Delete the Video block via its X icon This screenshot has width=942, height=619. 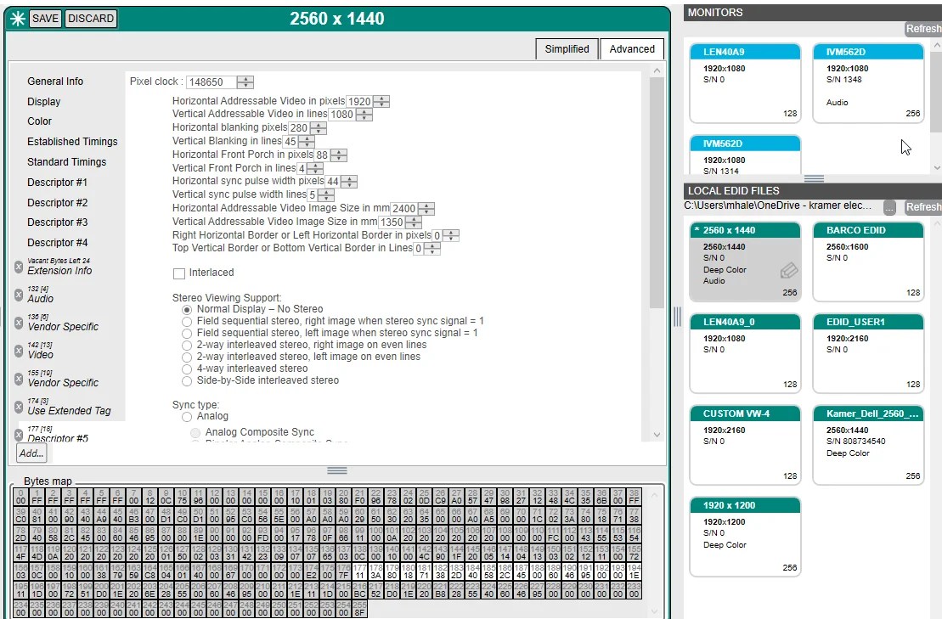(x=19, y=351)
